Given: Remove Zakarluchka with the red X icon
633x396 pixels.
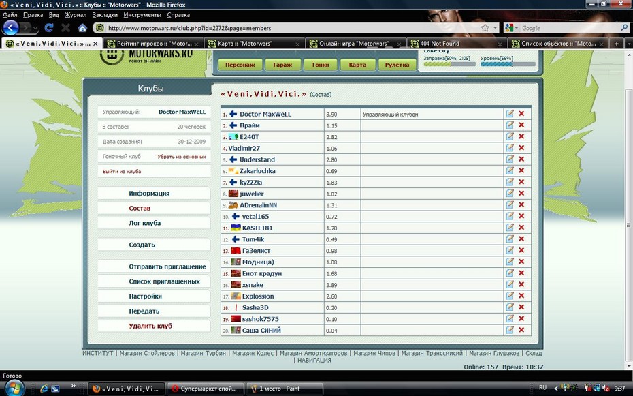Looking at the screenshot, I should (521, 170).
